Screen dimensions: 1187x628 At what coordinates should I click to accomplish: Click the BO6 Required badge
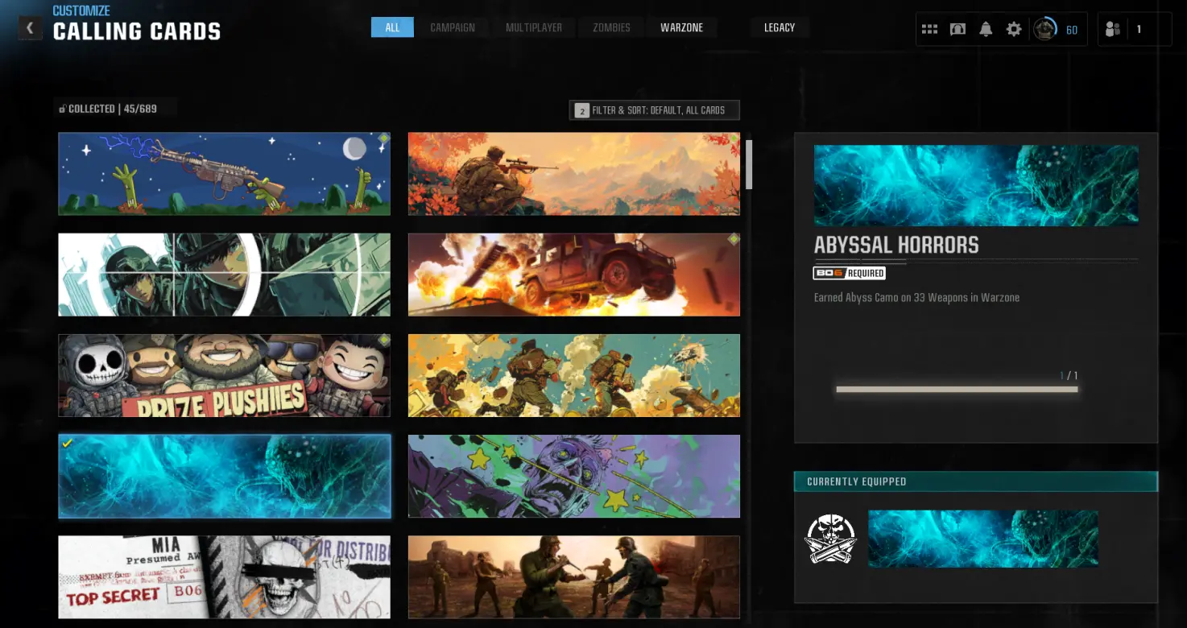[850, 273]
